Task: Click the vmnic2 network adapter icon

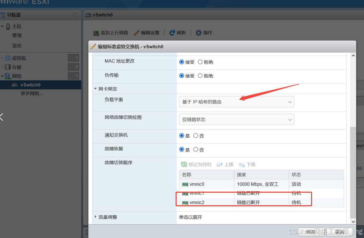Action: [x=185, y=203]
